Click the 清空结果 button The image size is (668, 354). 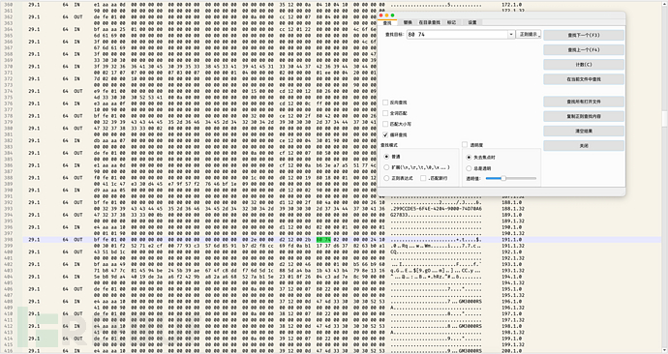click(x=584, y=131)
